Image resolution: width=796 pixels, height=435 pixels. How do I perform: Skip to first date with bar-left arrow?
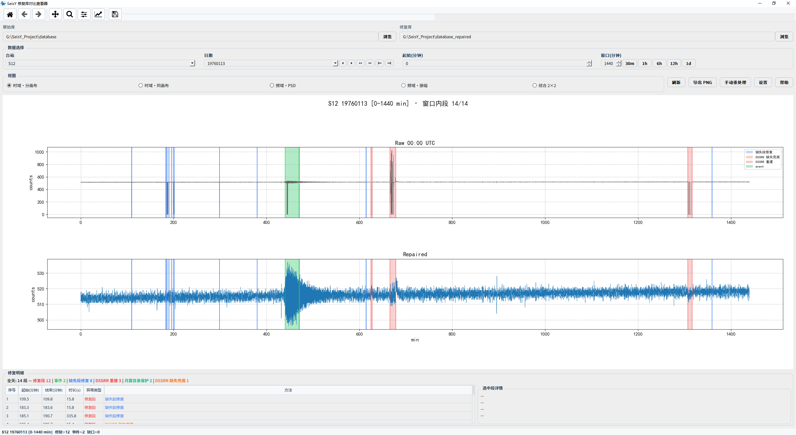(380, 63)
